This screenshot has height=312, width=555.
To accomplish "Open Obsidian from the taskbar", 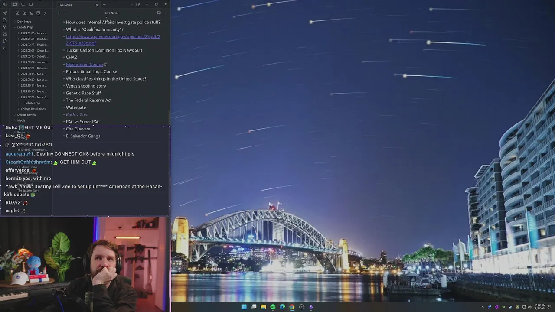I will 311,307.
